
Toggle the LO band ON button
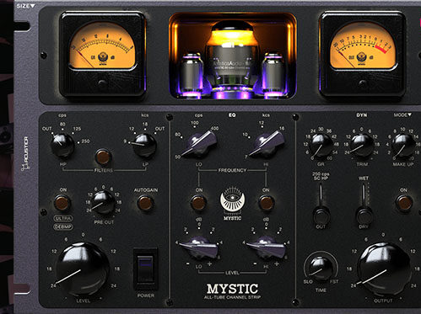tap(198, 203)
